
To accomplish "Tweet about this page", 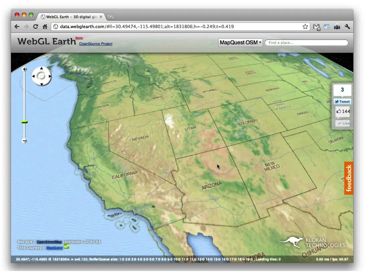I will tap(342, 102).
